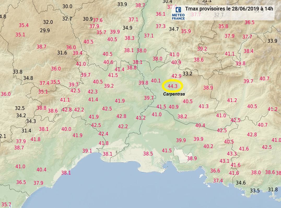Click the 31.4 black reading
The height and width of the screenshot is (208, 281).
26,131
